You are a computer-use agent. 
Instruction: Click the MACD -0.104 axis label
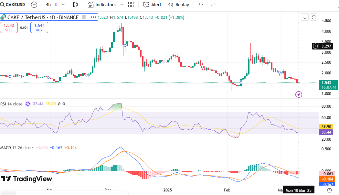(x=327, y=179)
